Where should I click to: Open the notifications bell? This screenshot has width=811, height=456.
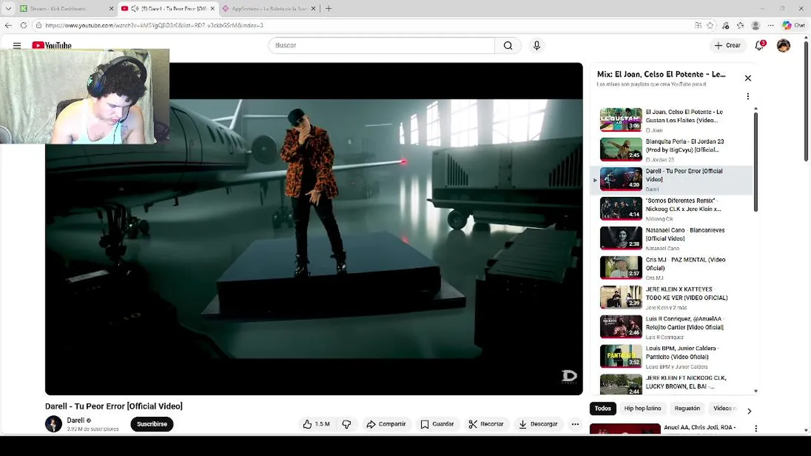pos(760,46)
